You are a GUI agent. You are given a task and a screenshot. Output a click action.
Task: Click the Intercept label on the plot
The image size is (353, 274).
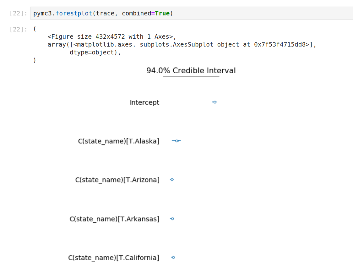[x=144, y=102]
